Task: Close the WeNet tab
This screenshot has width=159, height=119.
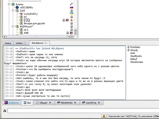Action: click(25, 43)
